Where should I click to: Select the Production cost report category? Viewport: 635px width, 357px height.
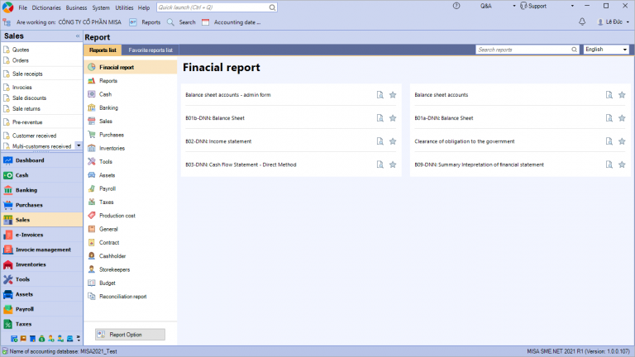point(117,216)
